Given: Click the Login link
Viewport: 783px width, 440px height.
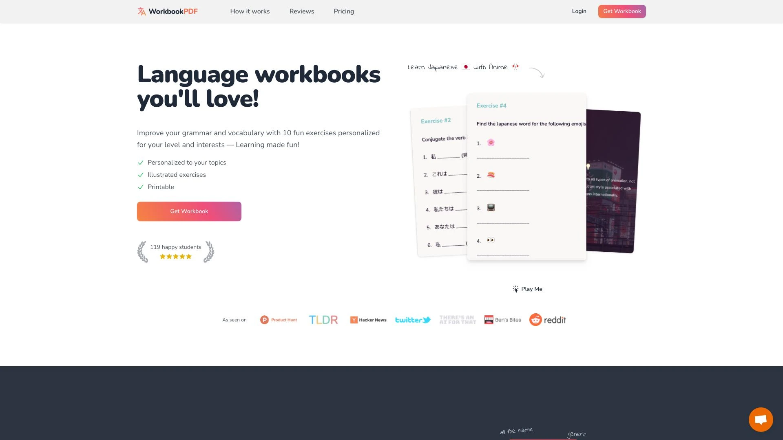Looking at the screenshot, I should (x=579, y=11).
